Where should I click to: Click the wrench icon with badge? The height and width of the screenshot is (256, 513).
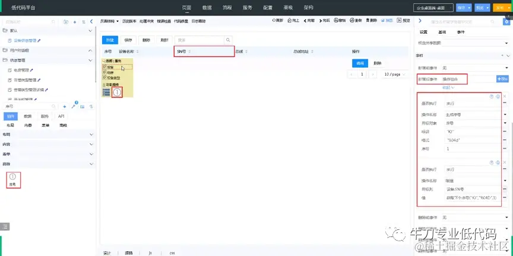(x=74, y=106)
